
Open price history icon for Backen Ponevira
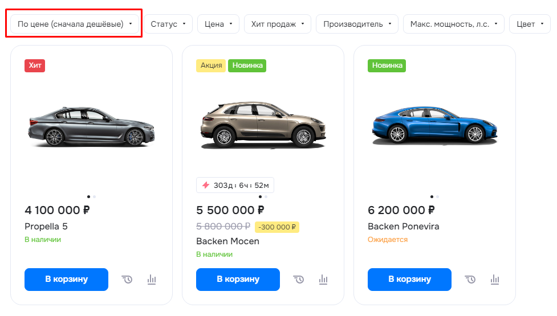(470, 280)
